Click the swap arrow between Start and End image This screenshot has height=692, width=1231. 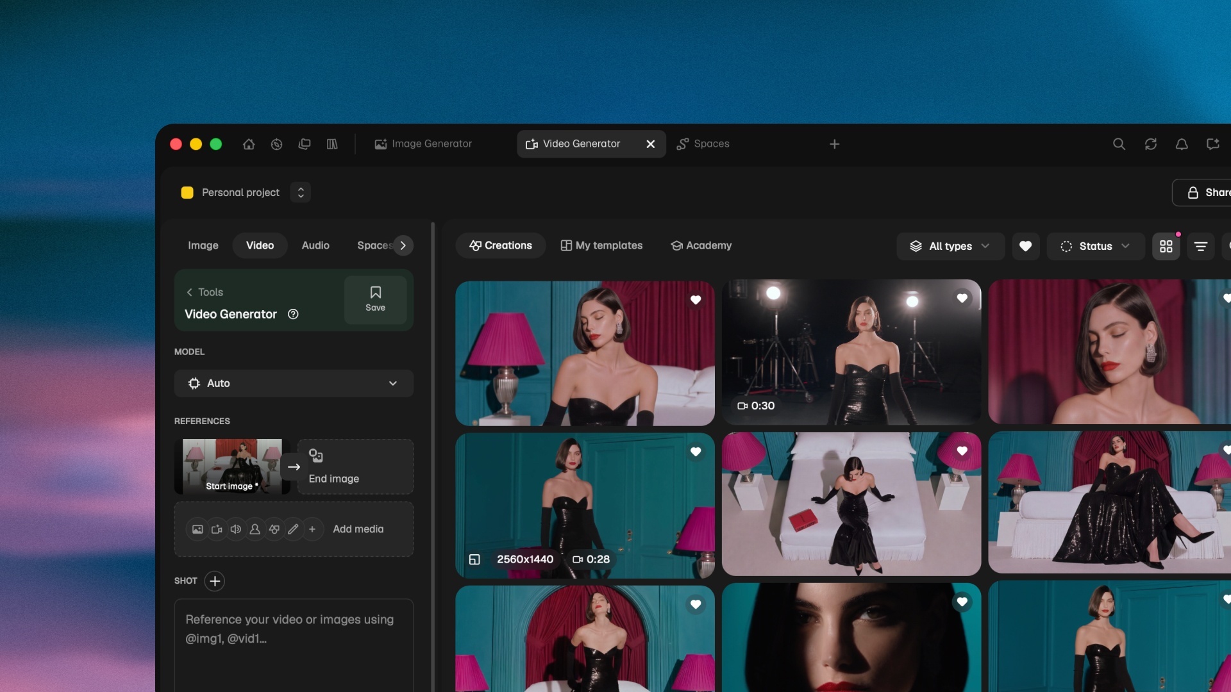point(294,466)
